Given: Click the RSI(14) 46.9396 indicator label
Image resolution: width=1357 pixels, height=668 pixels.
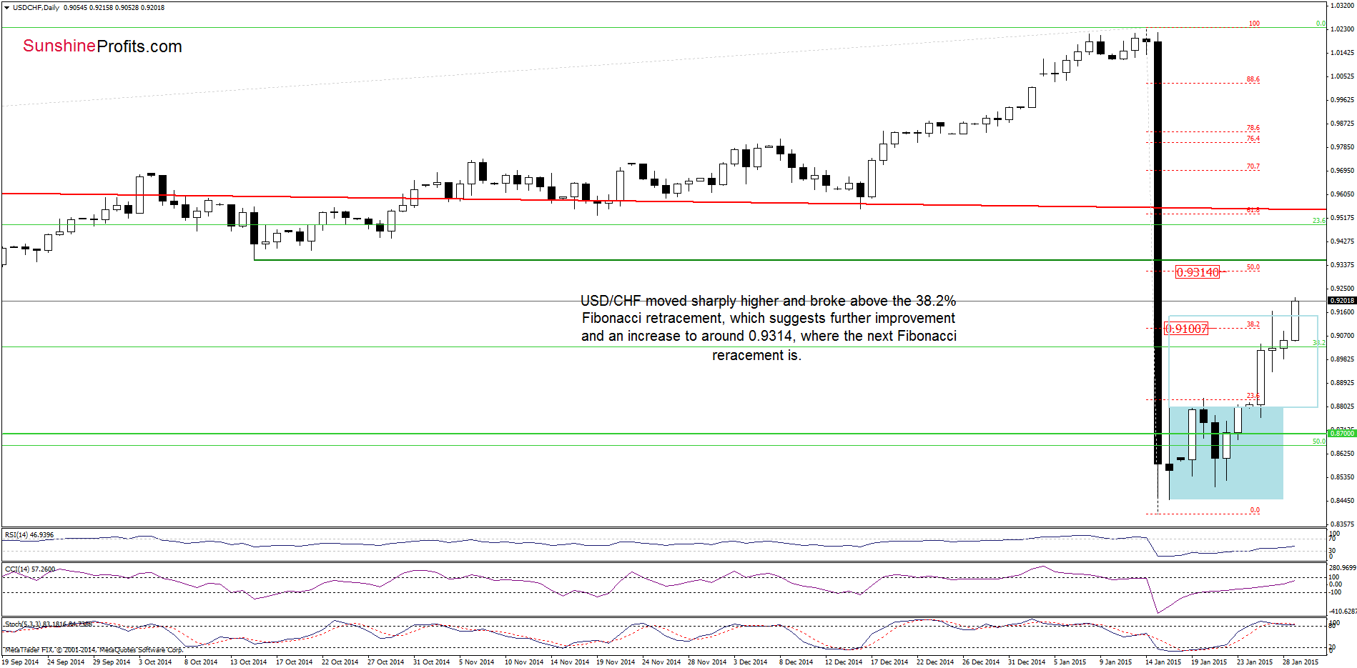Looking at the screenshot, I should [x=29, y=534].
